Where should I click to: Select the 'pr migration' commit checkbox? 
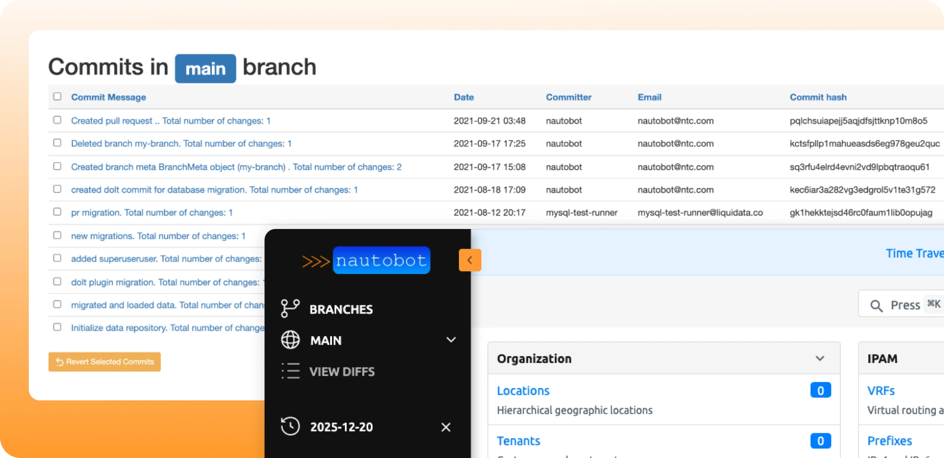tap(57, 212)
